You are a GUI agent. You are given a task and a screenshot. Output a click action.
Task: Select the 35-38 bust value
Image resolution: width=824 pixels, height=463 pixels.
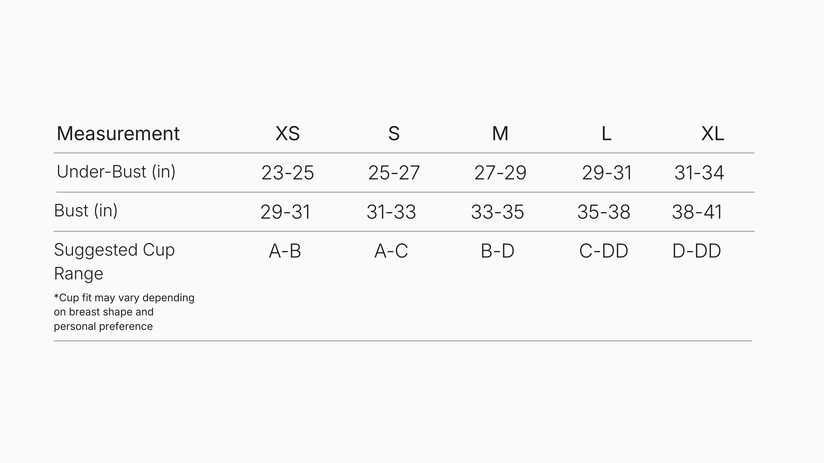pos(604,212)
